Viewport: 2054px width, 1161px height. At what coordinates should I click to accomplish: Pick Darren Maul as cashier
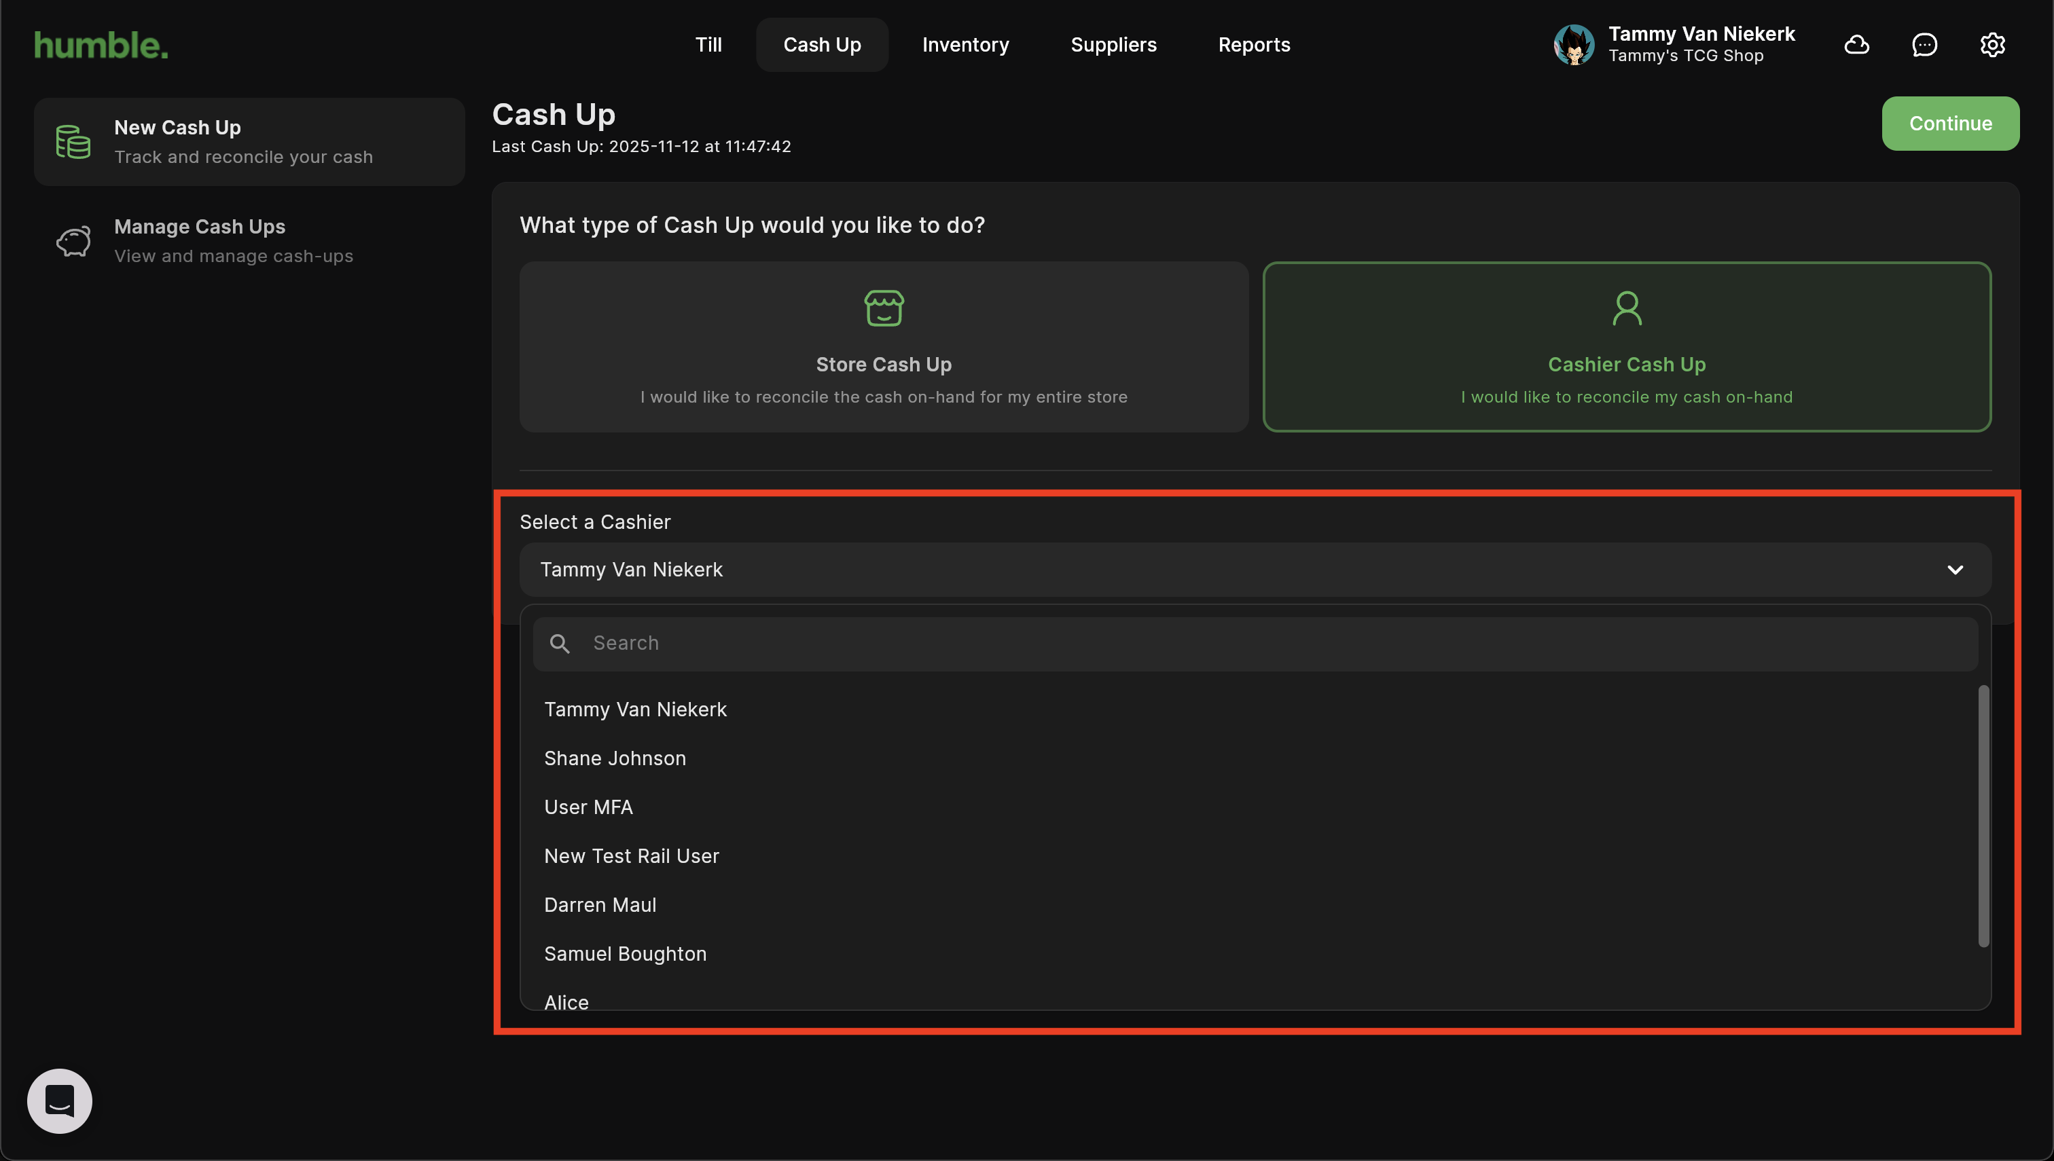pos(600,905)
